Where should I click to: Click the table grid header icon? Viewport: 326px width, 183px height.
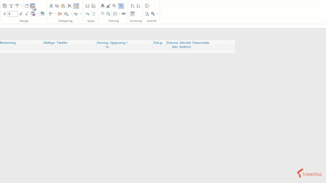coord(43,14)
